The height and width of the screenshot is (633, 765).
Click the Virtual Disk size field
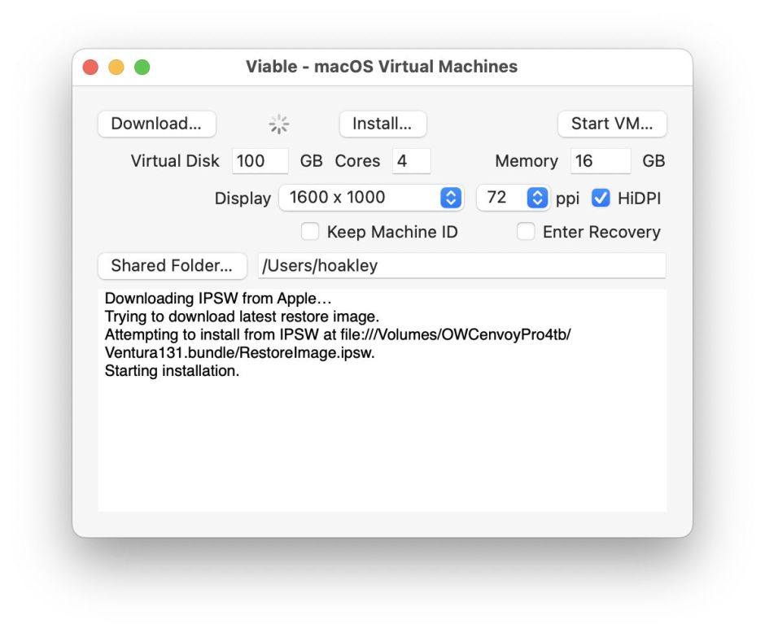(x=260, y=161)
